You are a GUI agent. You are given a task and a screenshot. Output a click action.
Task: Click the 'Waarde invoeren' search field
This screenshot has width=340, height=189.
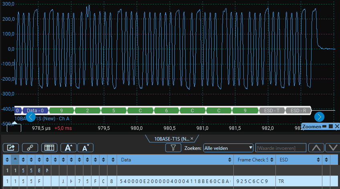pos(281,148)
